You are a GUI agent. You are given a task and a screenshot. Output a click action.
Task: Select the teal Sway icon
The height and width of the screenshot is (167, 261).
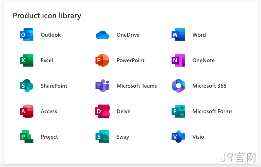[102, 137]
